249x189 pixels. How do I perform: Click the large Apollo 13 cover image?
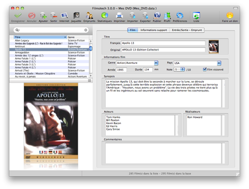pos(51,121)
